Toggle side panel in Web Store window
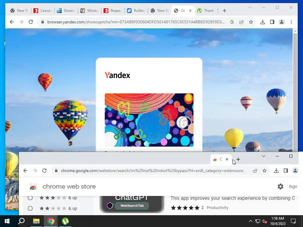Viewport: 303px width, 227px height. coord(286,171)
